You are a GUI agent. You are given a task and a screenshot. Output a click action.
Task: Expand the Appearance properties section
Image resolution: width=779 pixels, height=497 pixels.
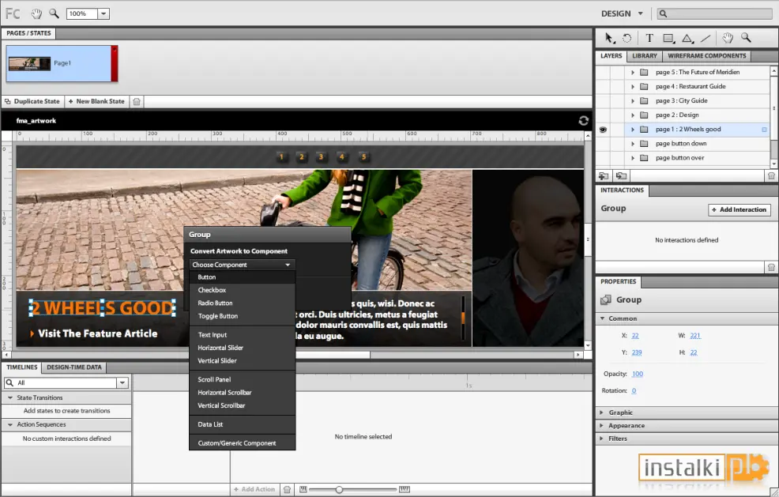(x=602, y=425)
